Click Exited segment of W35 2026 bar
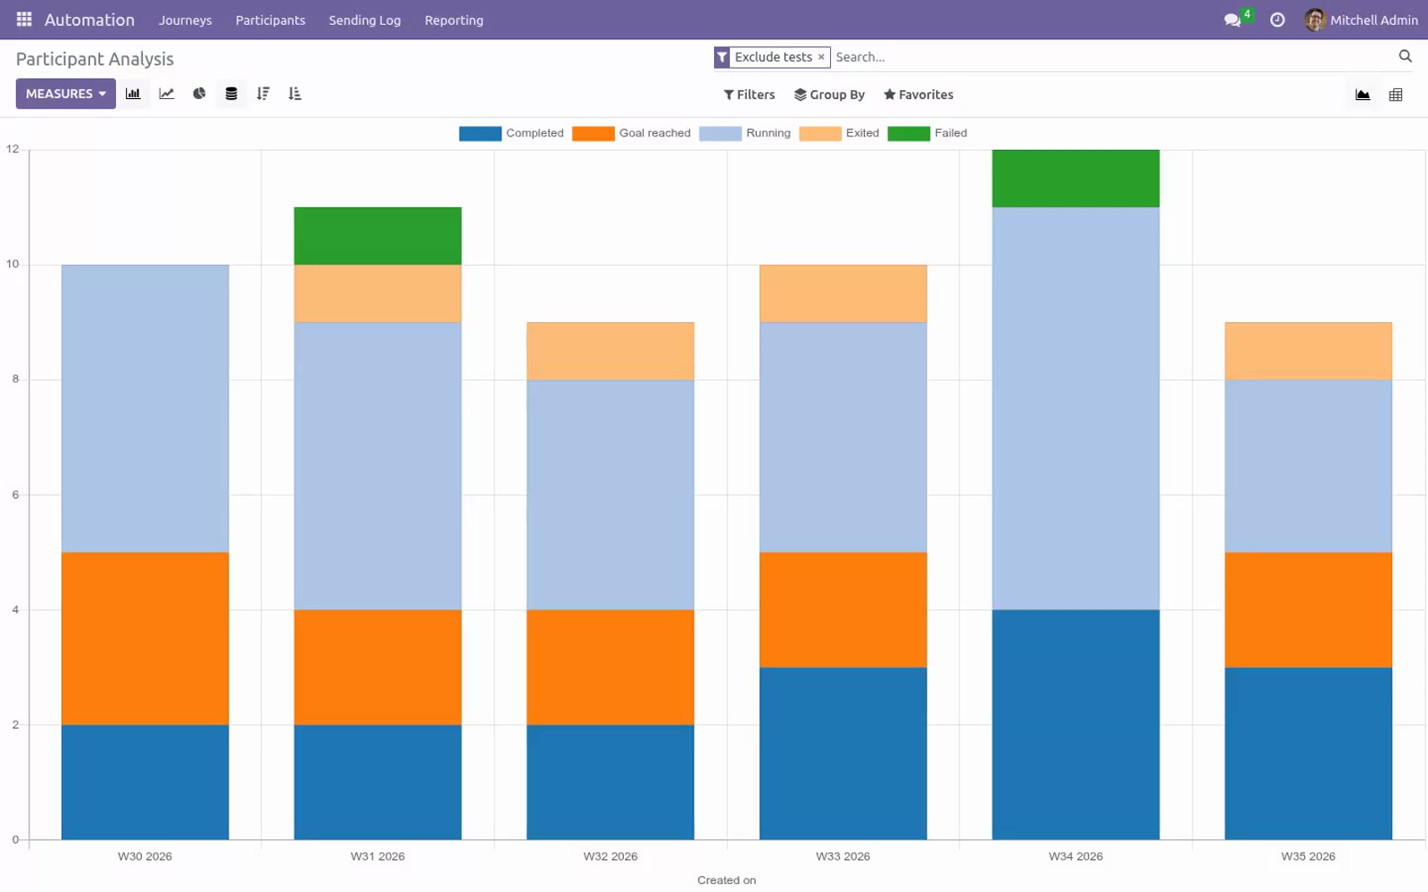Image resolution: width=1428 pixels, height=892 pixels. (1308, 351)
